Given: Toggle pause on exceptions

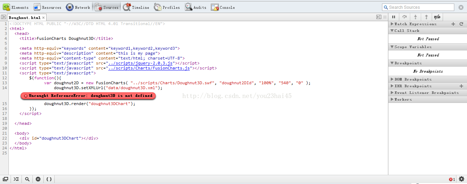Looking at the screenshot, I should pyautogui.click(x=38, y=179).
